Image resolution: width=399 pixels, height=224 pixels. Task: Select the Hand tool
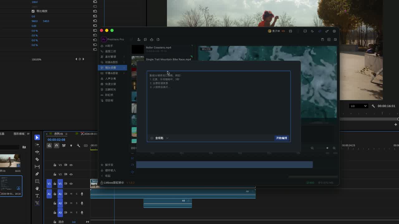tap(37, 189)
